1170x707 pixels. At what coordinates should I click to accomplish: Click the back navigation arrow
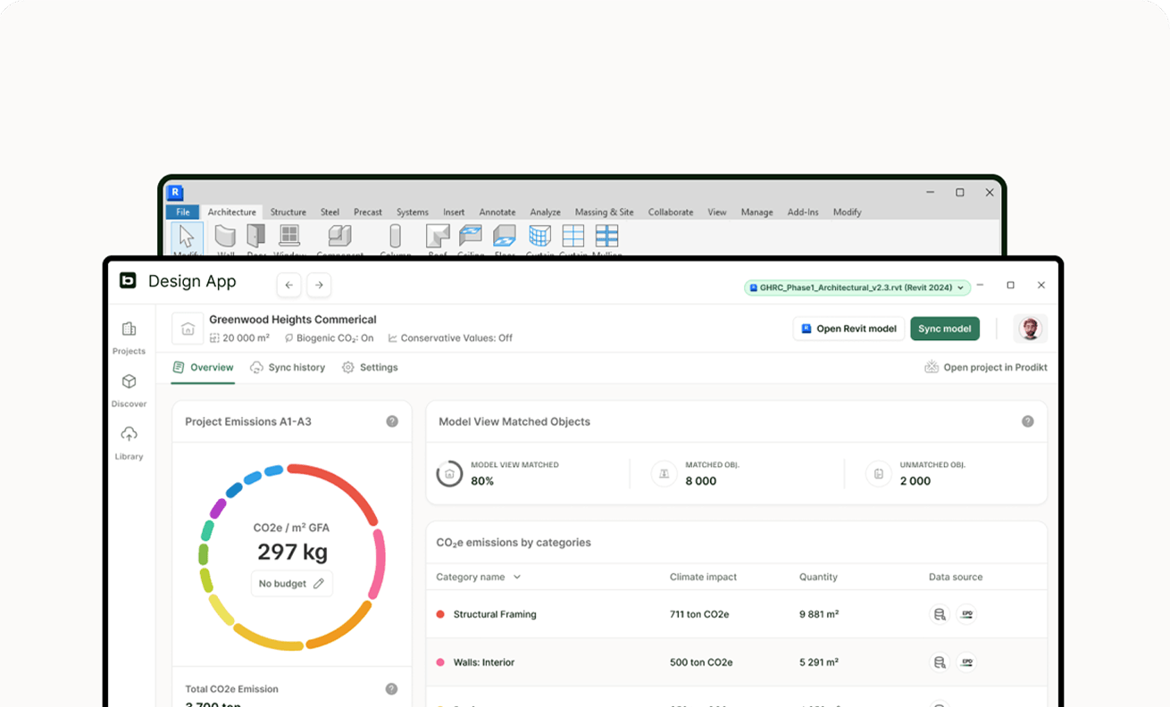click(x=288, y=286)
